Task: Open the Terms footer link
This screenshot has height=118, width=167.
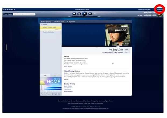Action: 111,101
